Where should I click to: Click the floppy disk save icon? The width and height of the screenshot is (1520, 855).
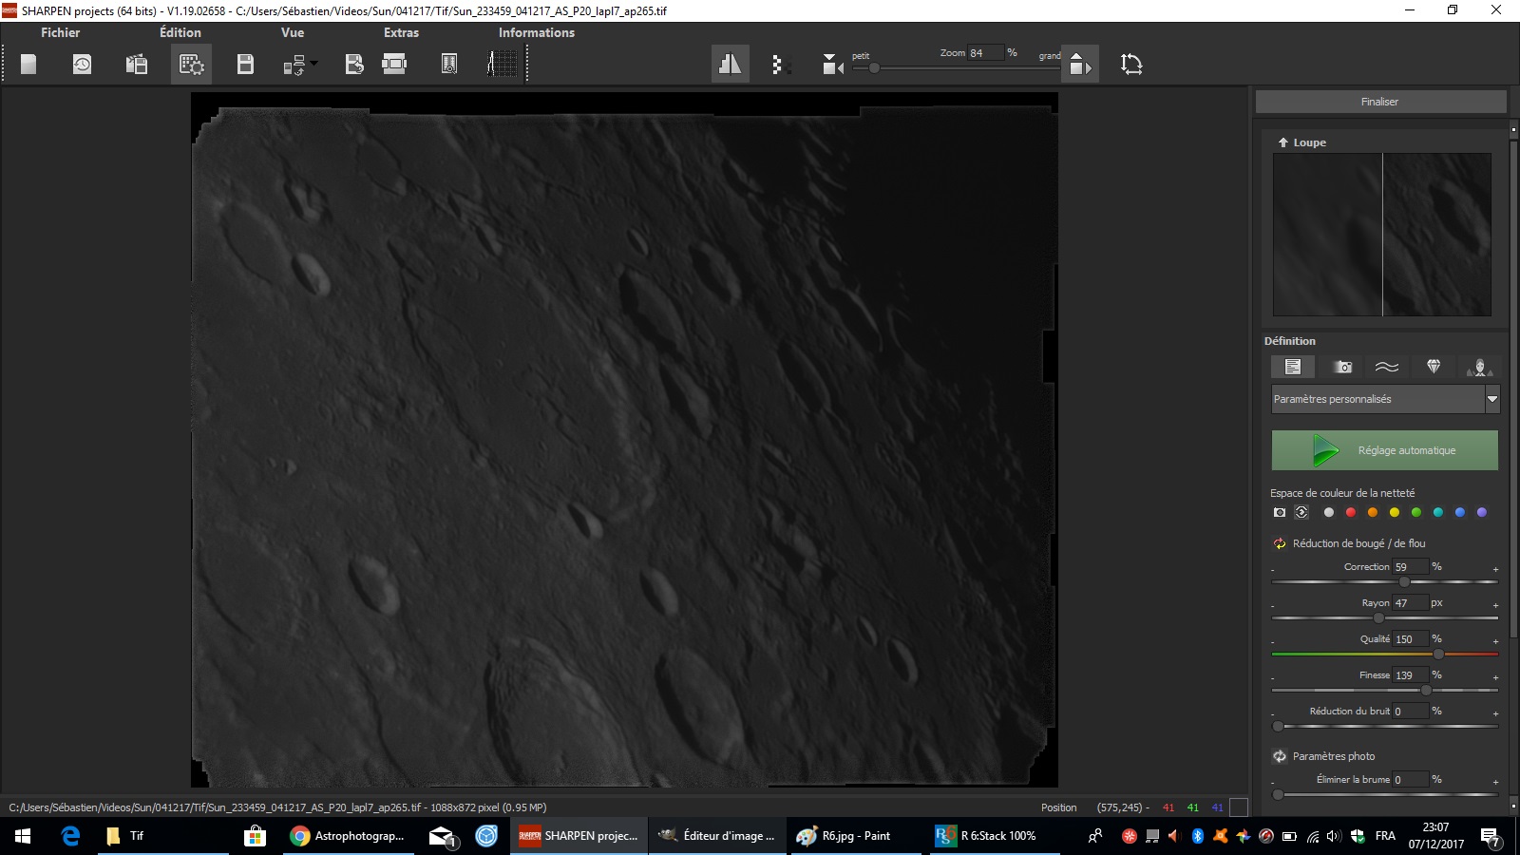point(245,64)
